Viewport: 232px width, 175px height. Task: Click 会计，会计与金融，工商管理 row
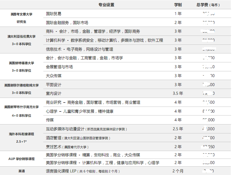pos(137,58)
